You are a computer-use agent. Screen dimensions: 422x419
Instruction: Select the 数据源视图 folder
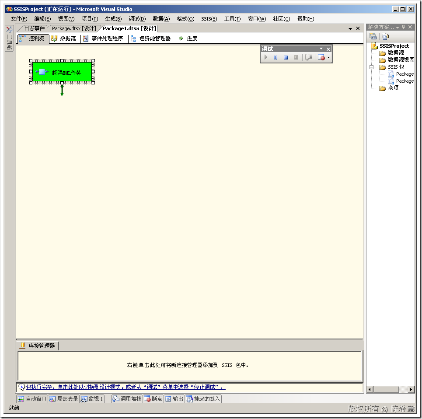point(401,60)
